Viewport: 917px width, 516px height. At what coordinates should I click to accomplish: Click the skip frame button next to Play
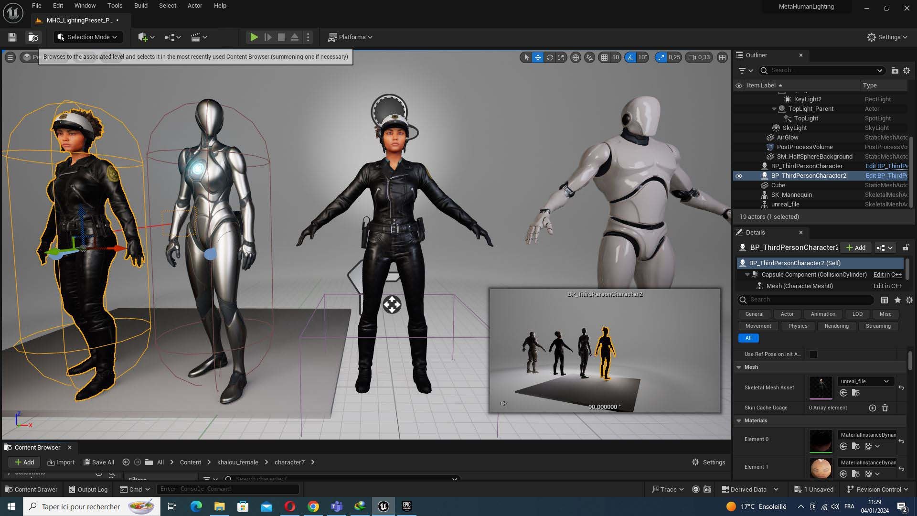268,37
